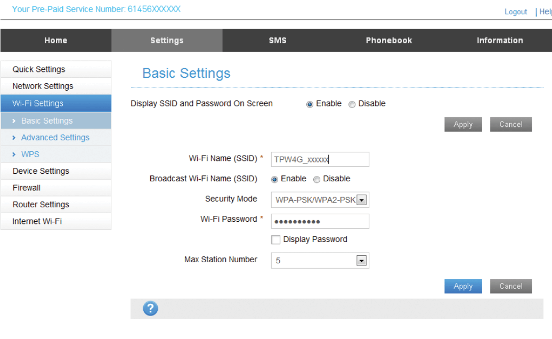Check the Display Password checkbox

pyautogui.click(x=275, y=240)
